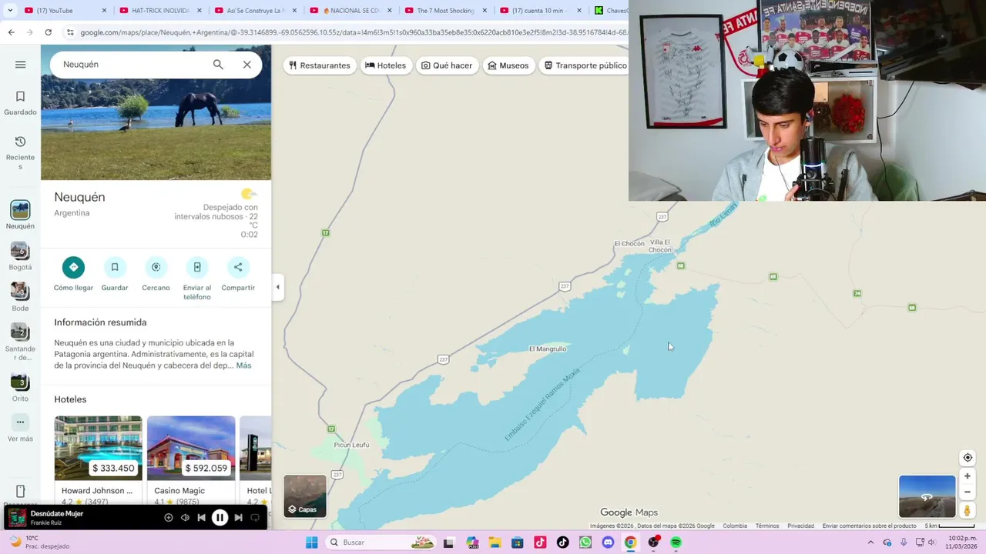This screenshot has width=986, height=554.
Task: Show hidden system tray icons
Action: pos(870,542)
